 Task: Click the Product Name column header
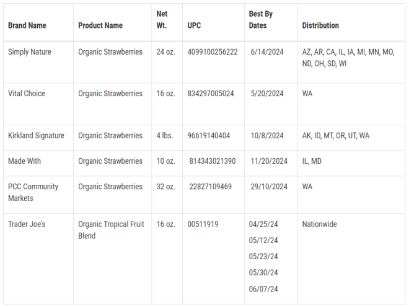click(x=100, y=25)
